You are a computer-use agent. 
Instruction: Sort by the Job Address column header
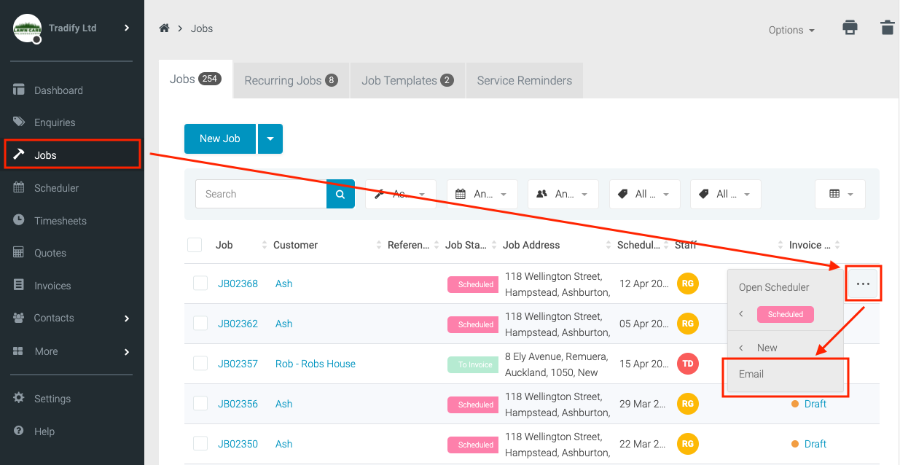tap(531, 245)
